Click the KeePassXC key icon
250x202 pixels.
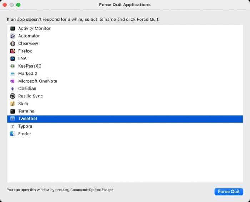12,66
